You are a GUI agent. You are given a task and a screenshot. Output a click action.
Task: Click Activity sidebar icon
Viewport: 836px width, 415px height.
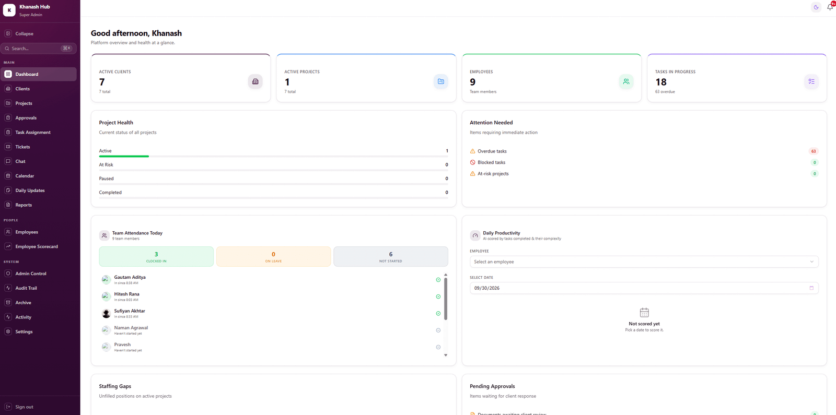click(x=8, y=317)
